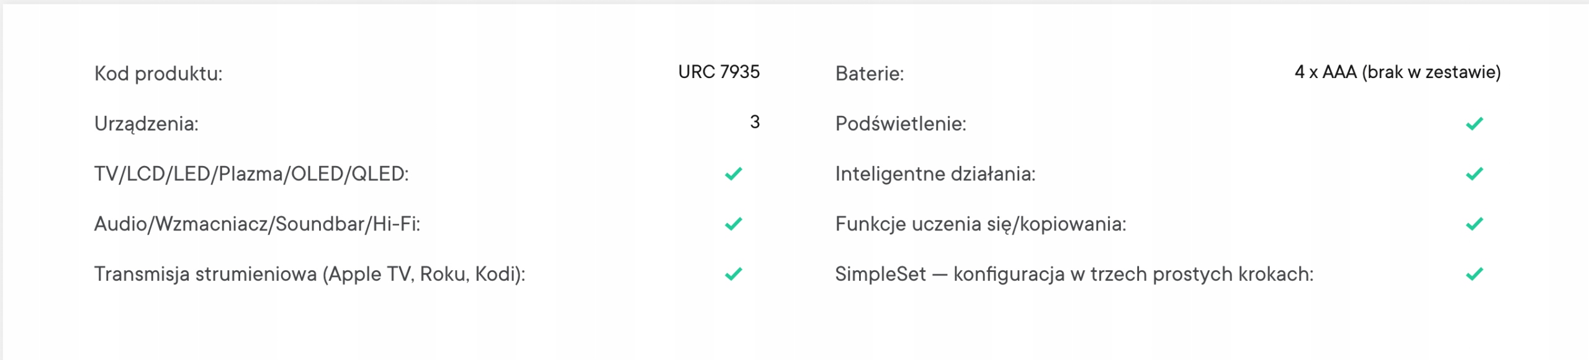Select the product code value URC 7935
The image size is (1589, 360).
(719, 72)
